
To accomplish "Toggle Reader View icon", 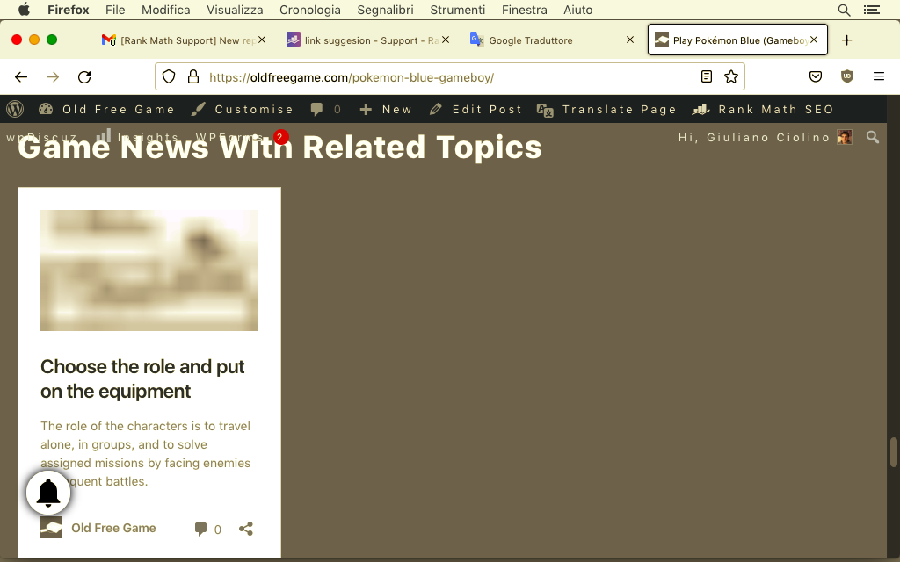I will pos(707,77).
